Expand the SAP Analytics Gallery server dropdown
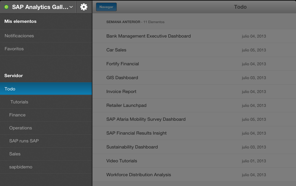 pos(71,7)
